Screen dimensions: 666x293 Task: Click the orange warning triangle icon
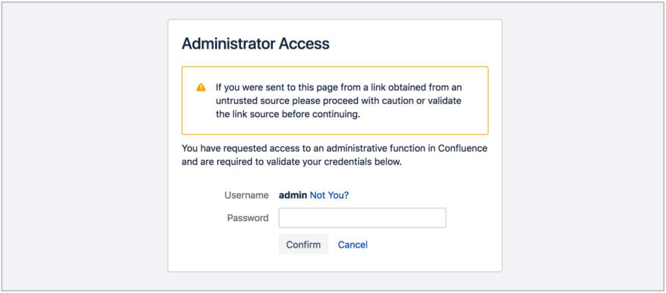[201, 87]
